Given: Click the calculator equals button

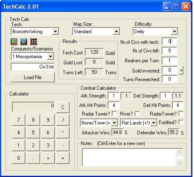Looking at the screenshot, I should click(63, 158).
